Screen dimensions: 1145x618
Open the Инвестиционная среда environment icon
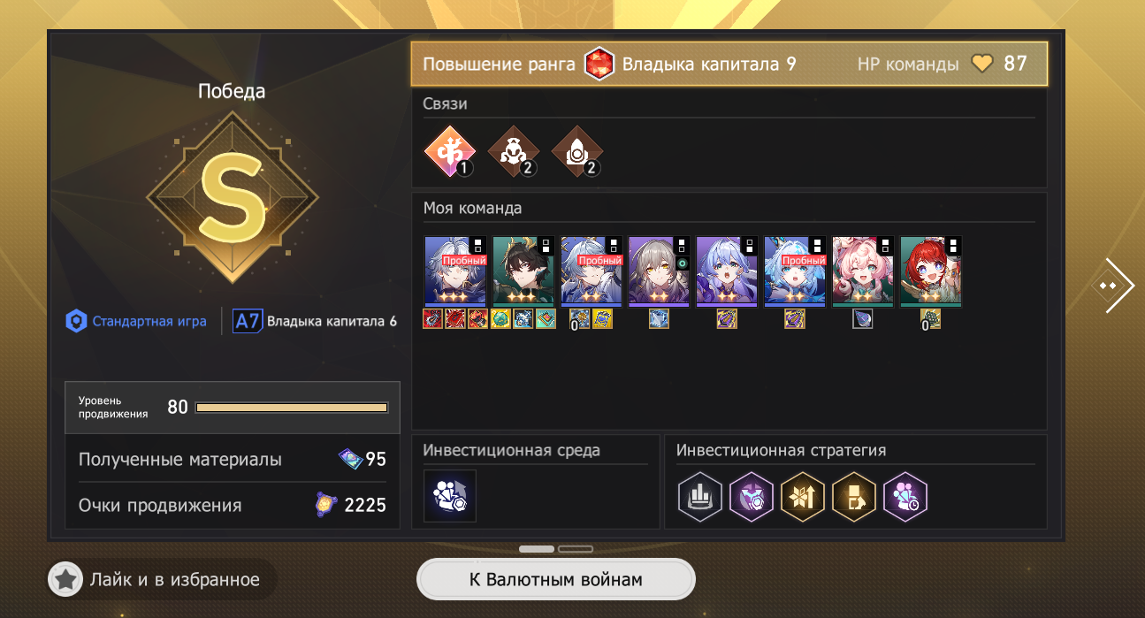tap(450, 496)
